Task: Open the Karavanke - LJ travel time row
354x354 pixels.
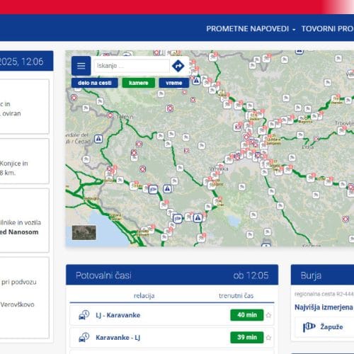Action: 172,338
